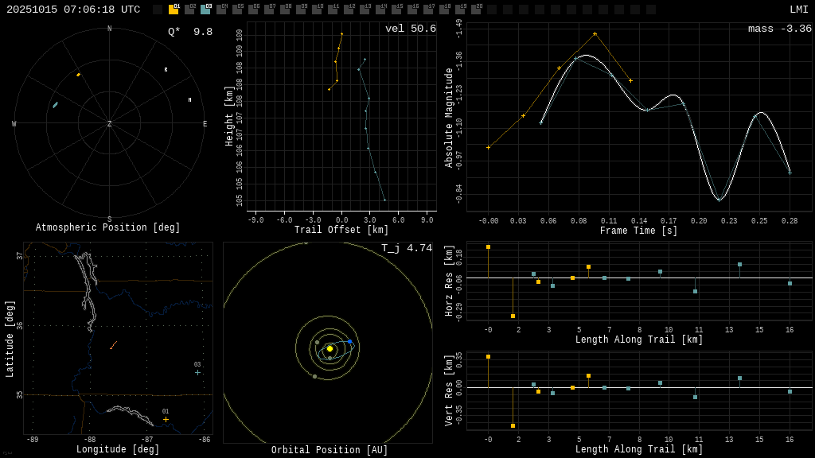Click the UTC timestamp in top left
Viewport: 815px width, 458px height.
click(73, 10)
